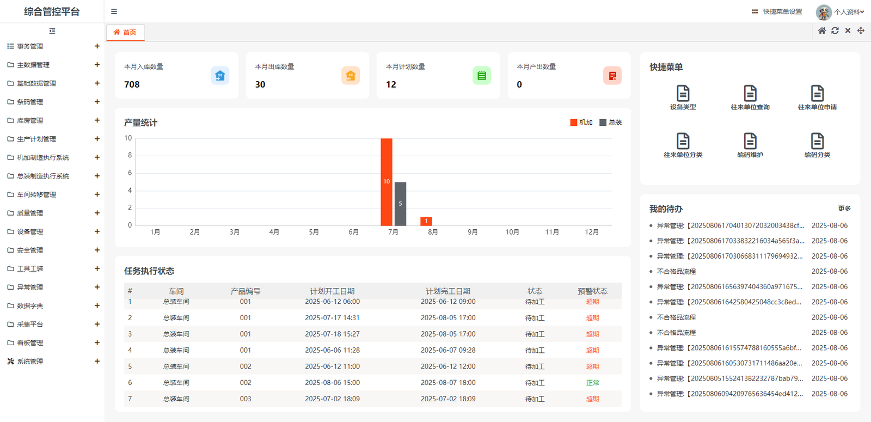
Task: Toggle fullscreen with the move arrows icon
Action: (x=861, y=31)
